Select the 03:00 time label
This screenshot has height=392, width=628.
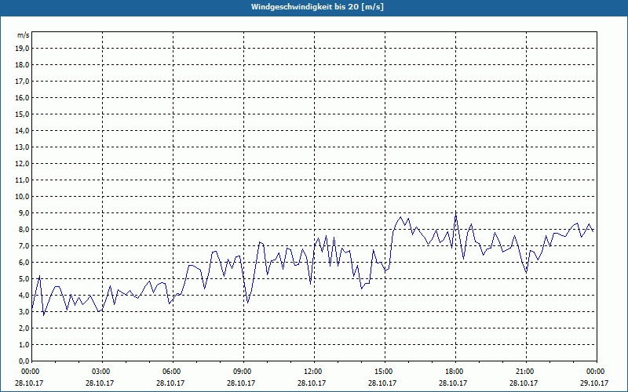pos(100,372)
